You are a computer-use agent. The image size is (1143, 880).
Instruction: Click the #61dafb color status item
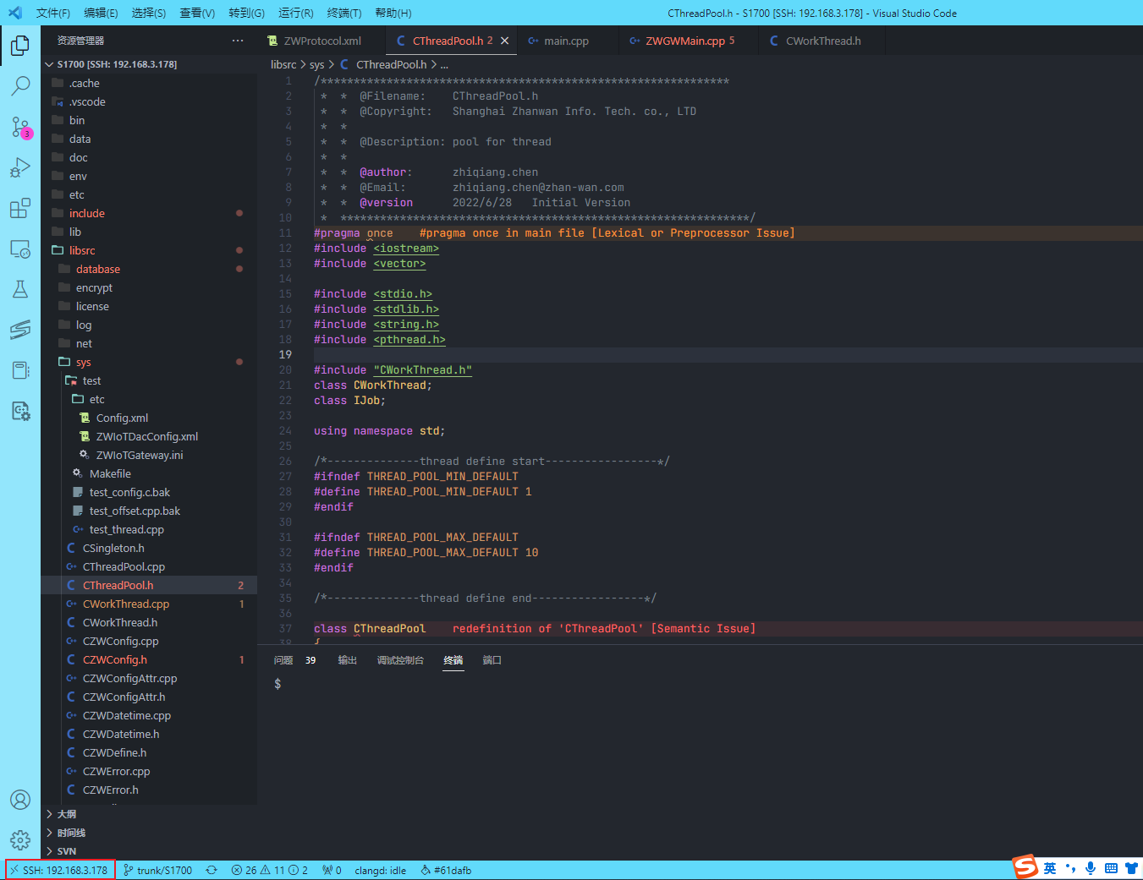[x=446, y=870]
